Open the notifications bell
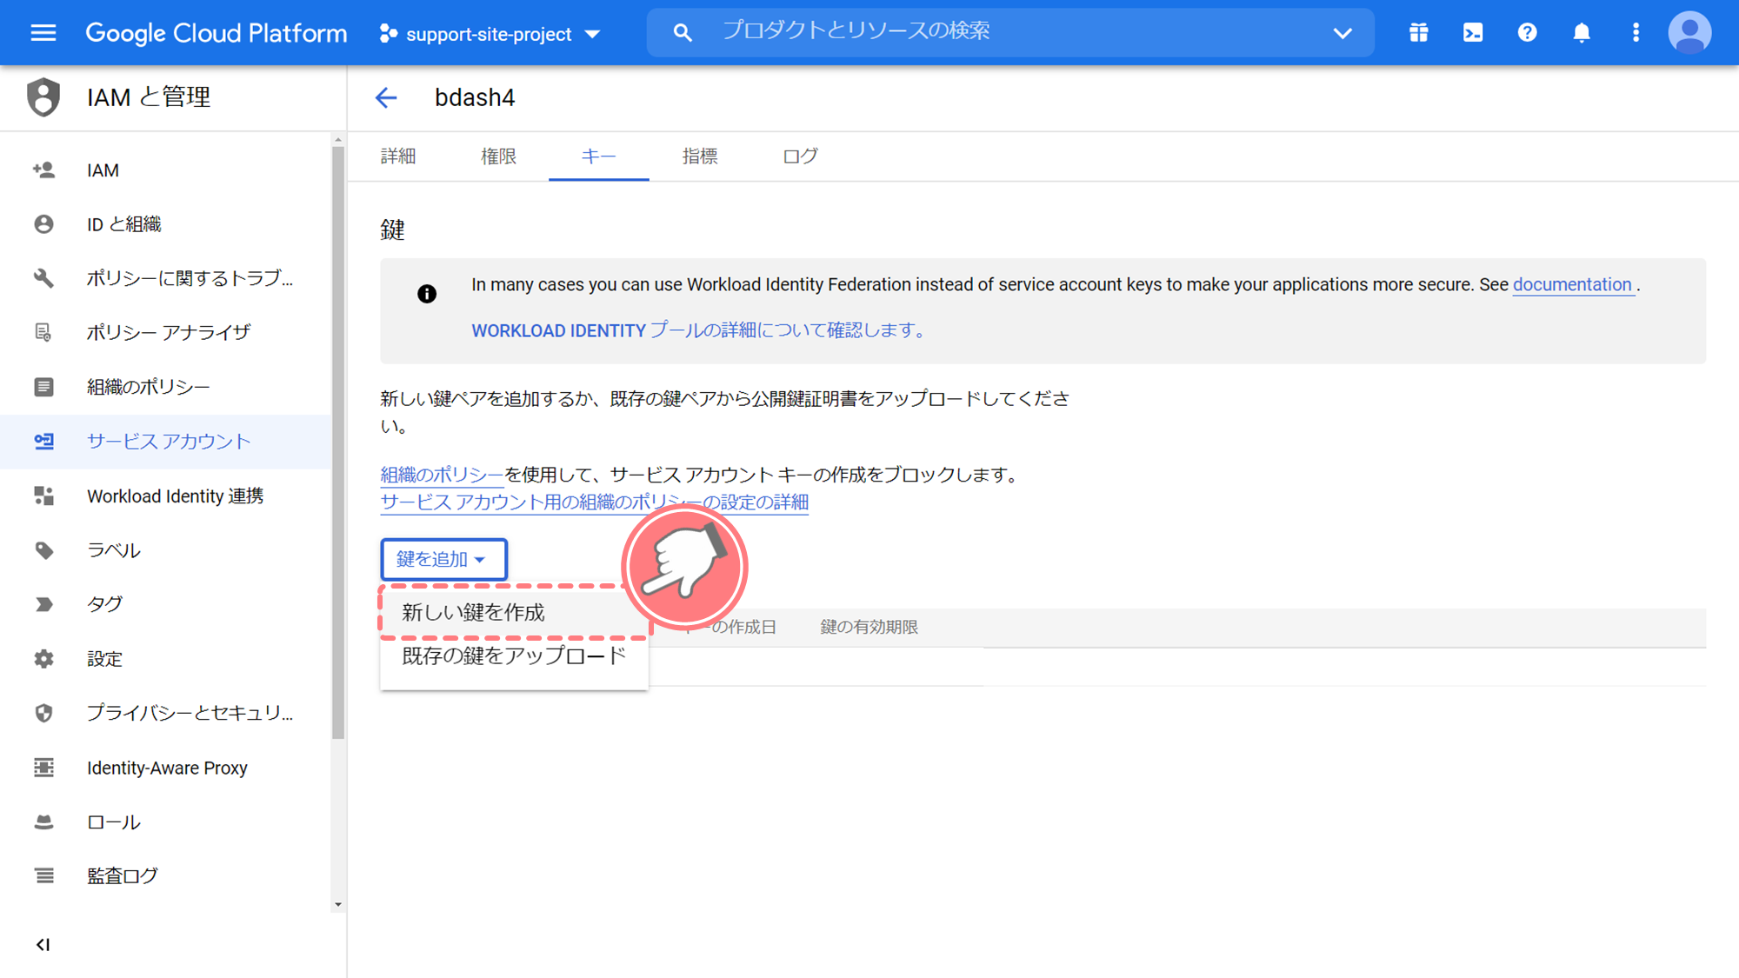 [x=1582, y=33]
